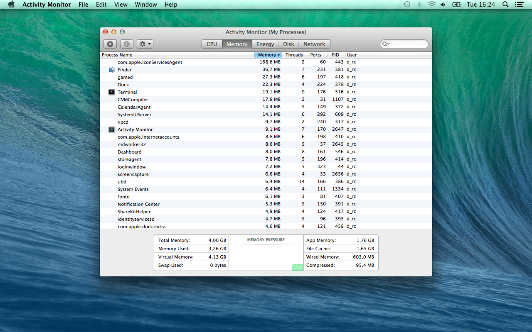
Task: Select com.apple.internetaccounts process
Action: [266, 137]
